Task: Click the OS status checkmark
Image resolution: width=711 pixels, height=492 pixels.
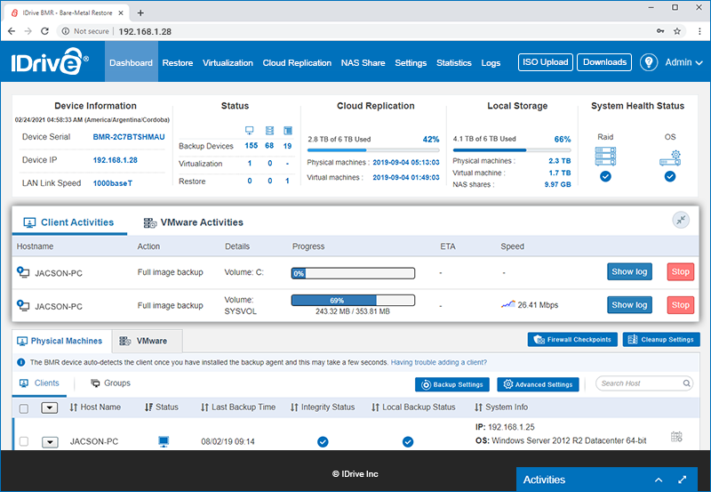Action: [670, 176]
